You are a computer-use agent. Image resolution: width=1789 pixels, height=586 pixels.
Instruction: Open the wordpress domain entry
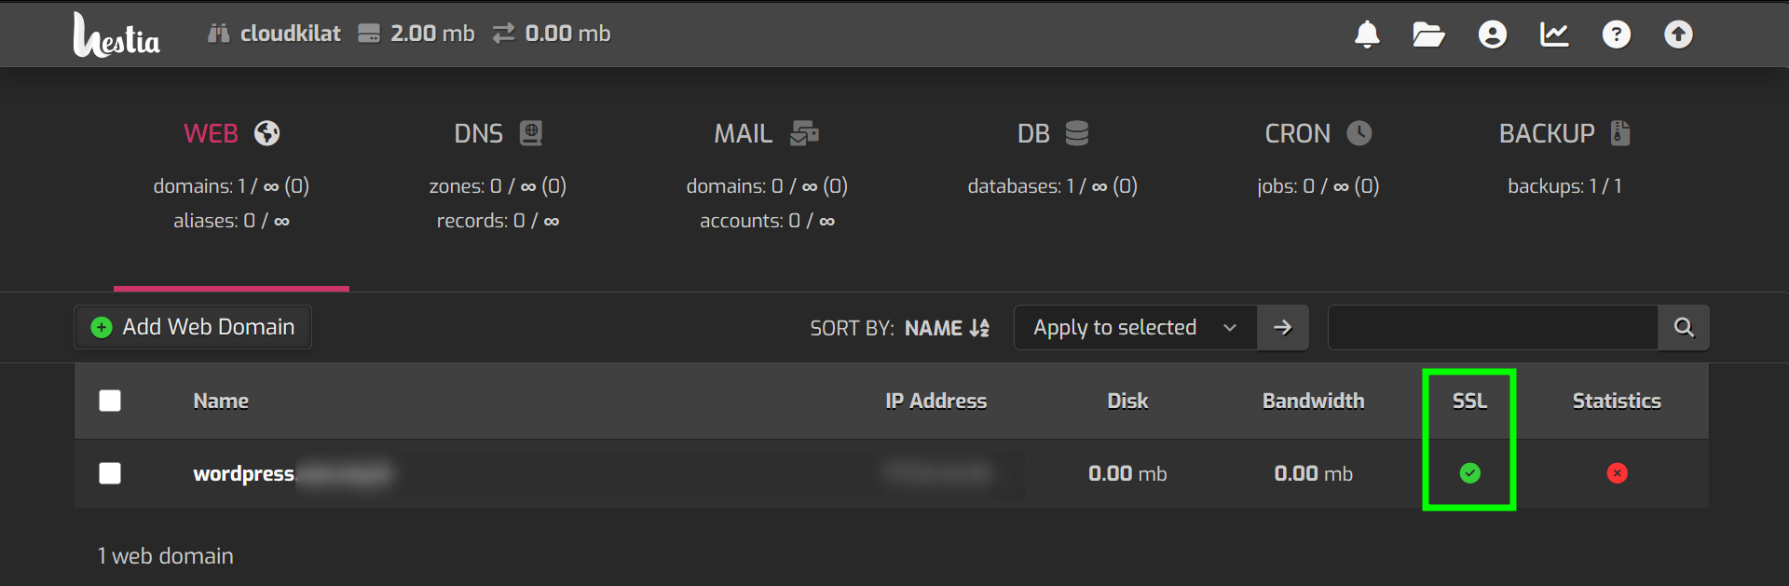(243, 473)
